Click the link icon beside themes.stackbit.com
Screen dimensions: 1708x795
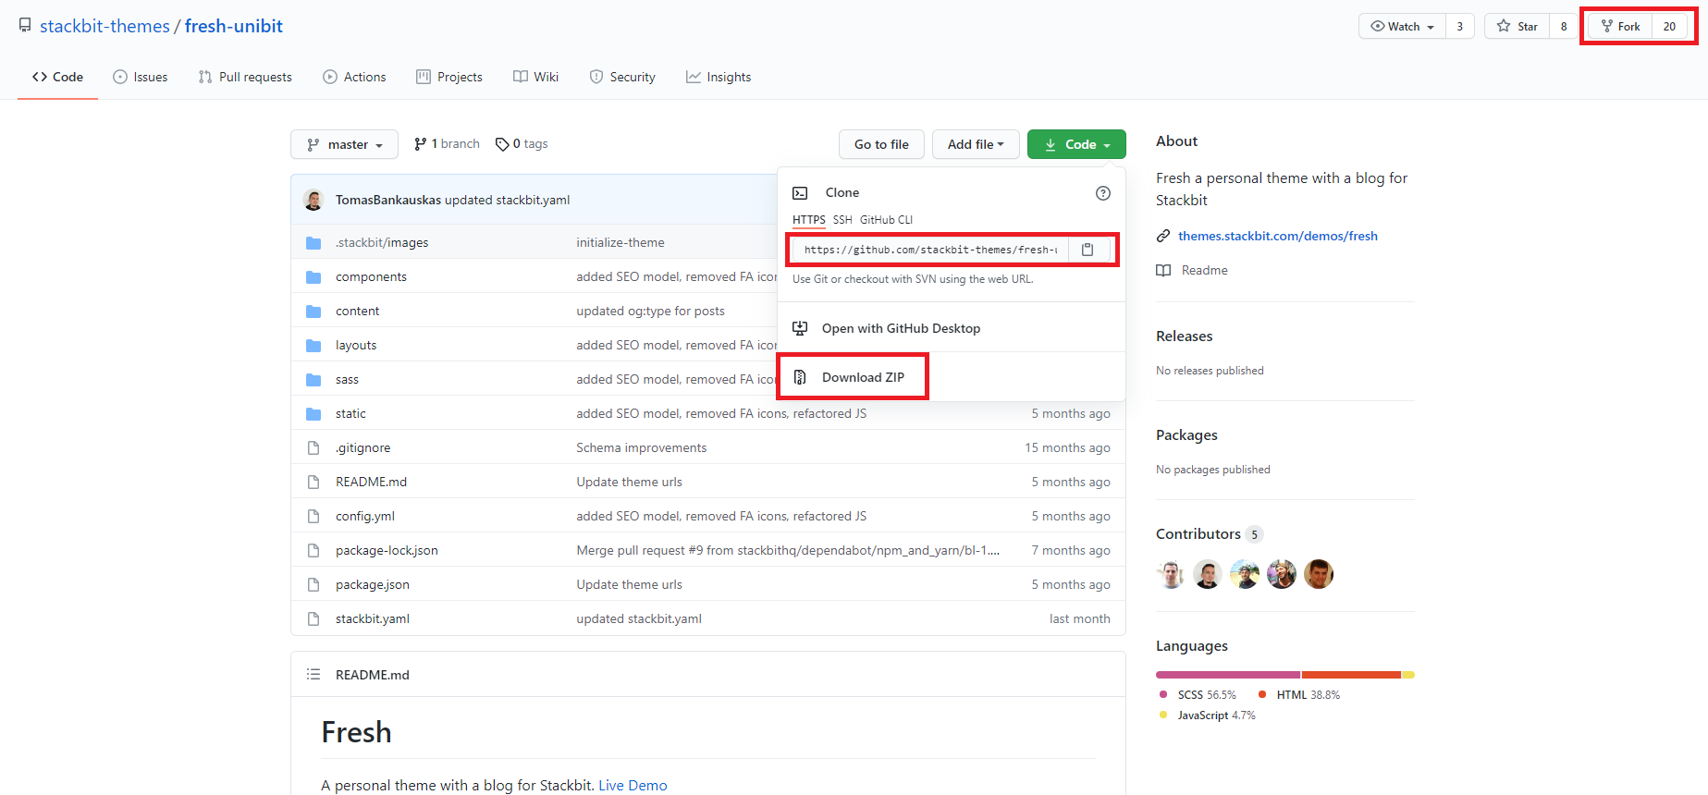click(1163, 237)
